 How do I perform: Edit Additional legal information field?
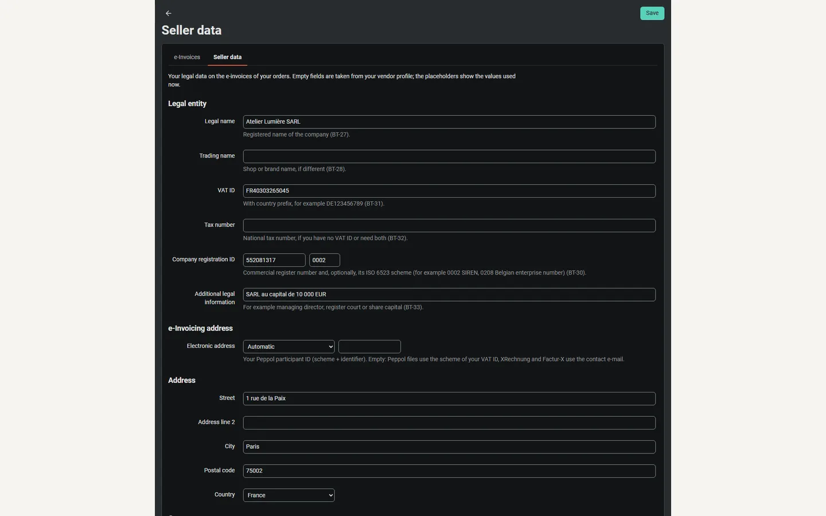tap(449, 295)
